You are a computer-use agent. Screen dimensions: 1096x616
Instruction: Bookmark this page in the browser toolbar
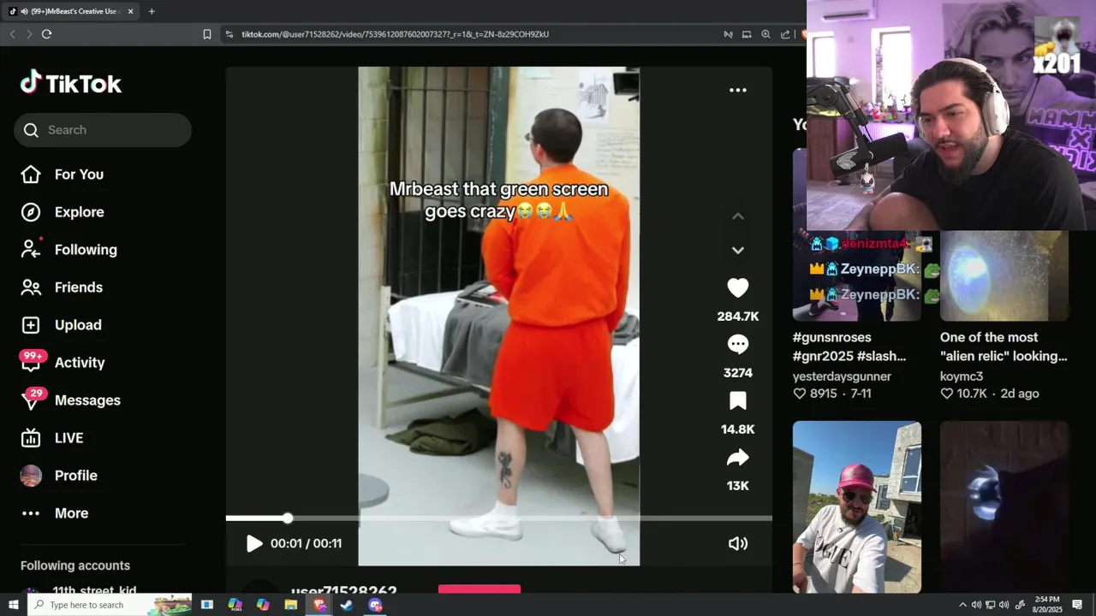click(x=207, y=34)
